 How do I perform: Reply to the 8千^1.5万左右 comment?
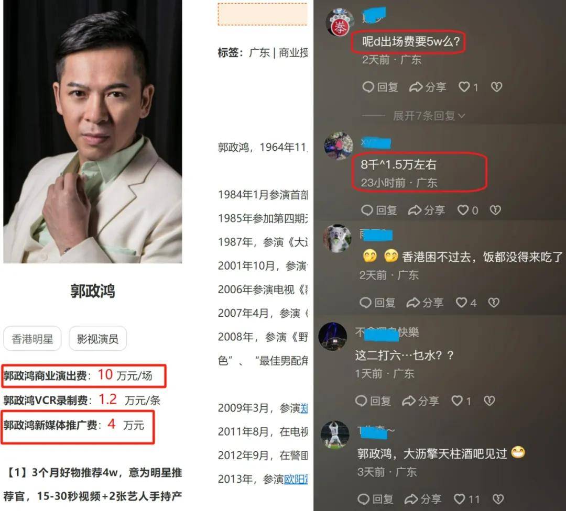click(x=379, y=210)
